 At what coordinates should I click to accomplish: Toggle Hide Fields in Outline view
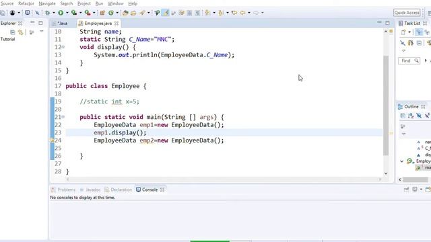pos(419,116)
